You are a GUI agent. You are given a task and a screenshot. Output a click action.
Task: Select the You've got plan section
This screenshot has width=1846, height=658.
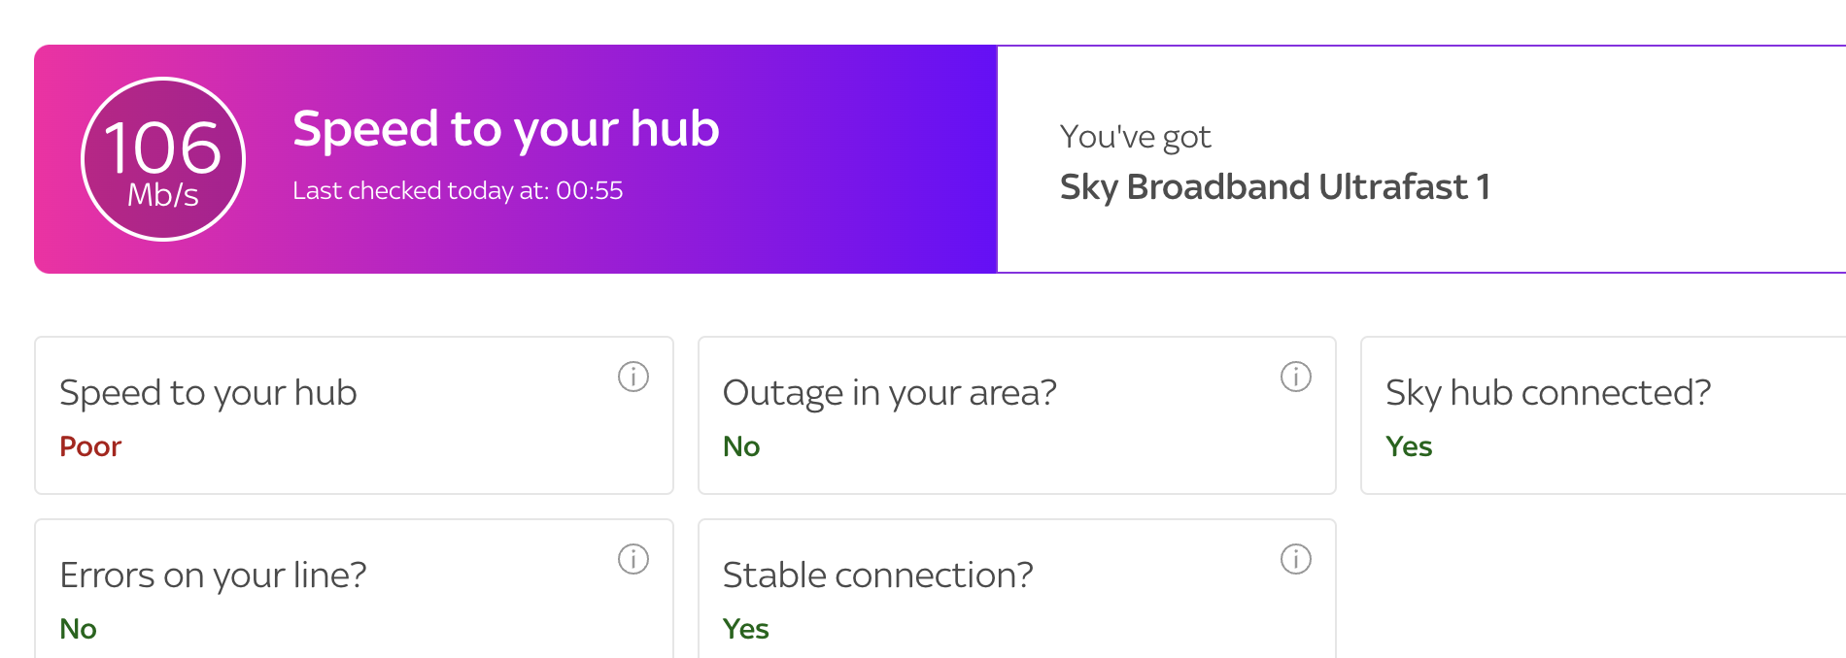pos(1135,136)
